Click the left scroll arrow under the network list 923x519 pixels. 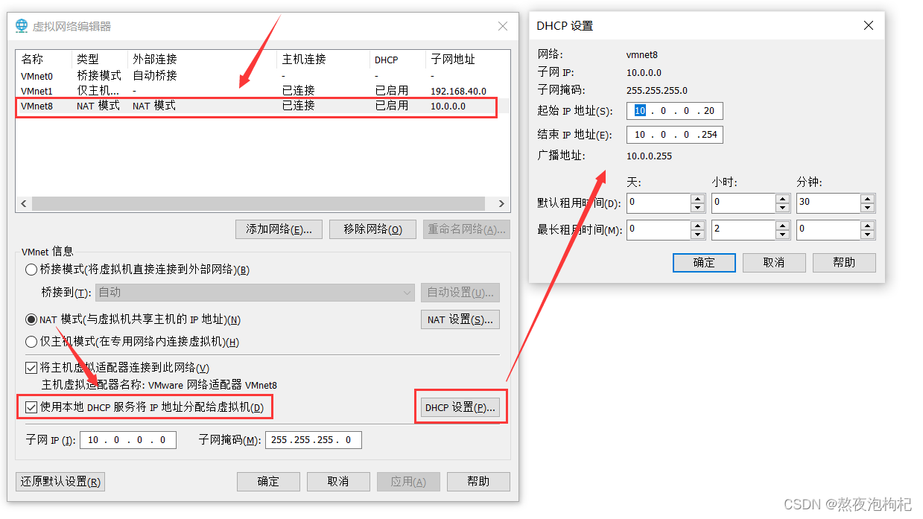(x=24, y=203)
